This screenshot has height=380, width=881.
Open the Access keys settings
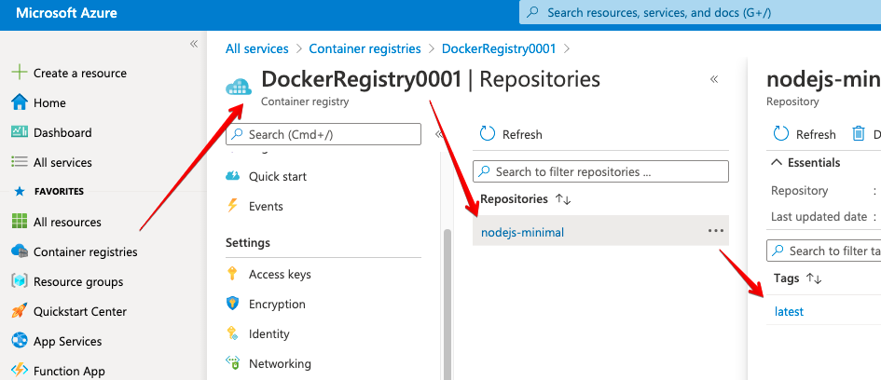coord(280,274)
